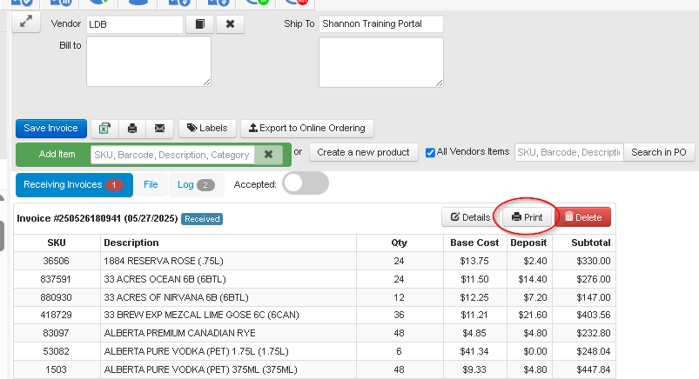Open the Labels button

207,129
